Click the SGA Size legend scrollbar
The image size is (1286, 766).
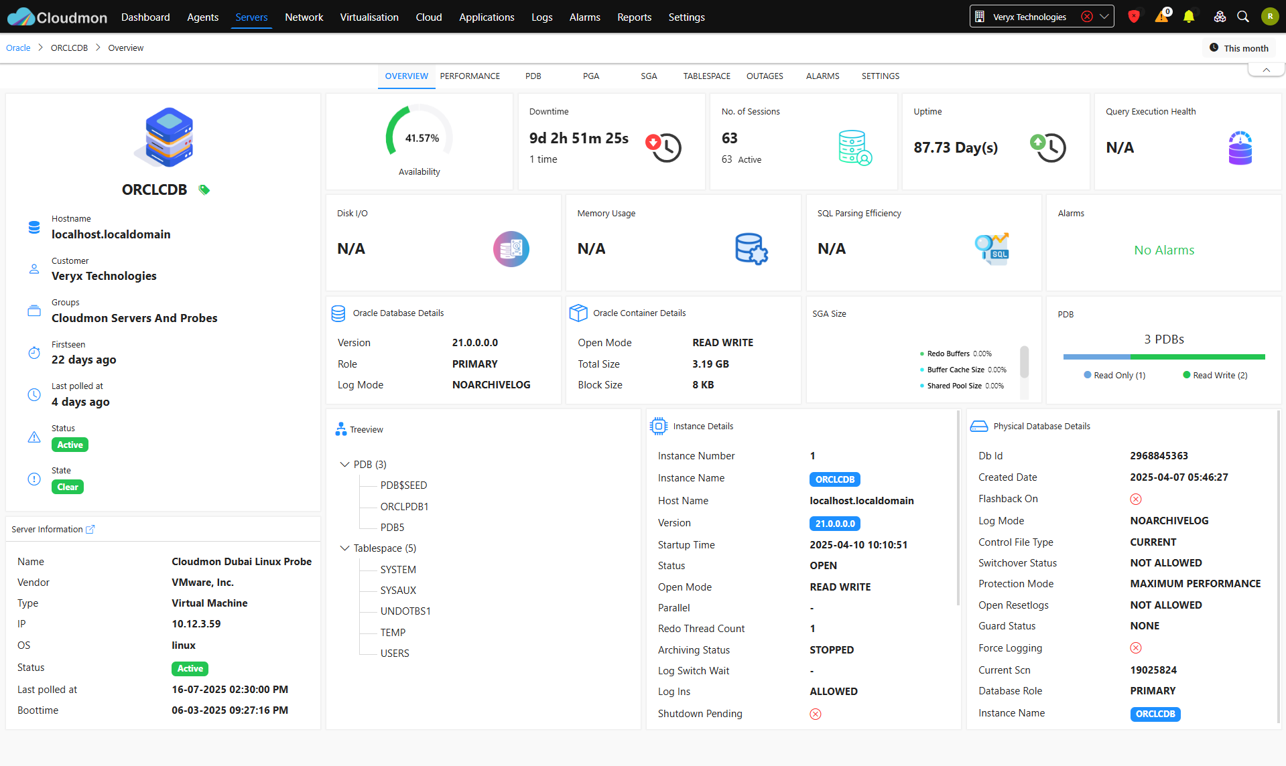[1024, 362]
